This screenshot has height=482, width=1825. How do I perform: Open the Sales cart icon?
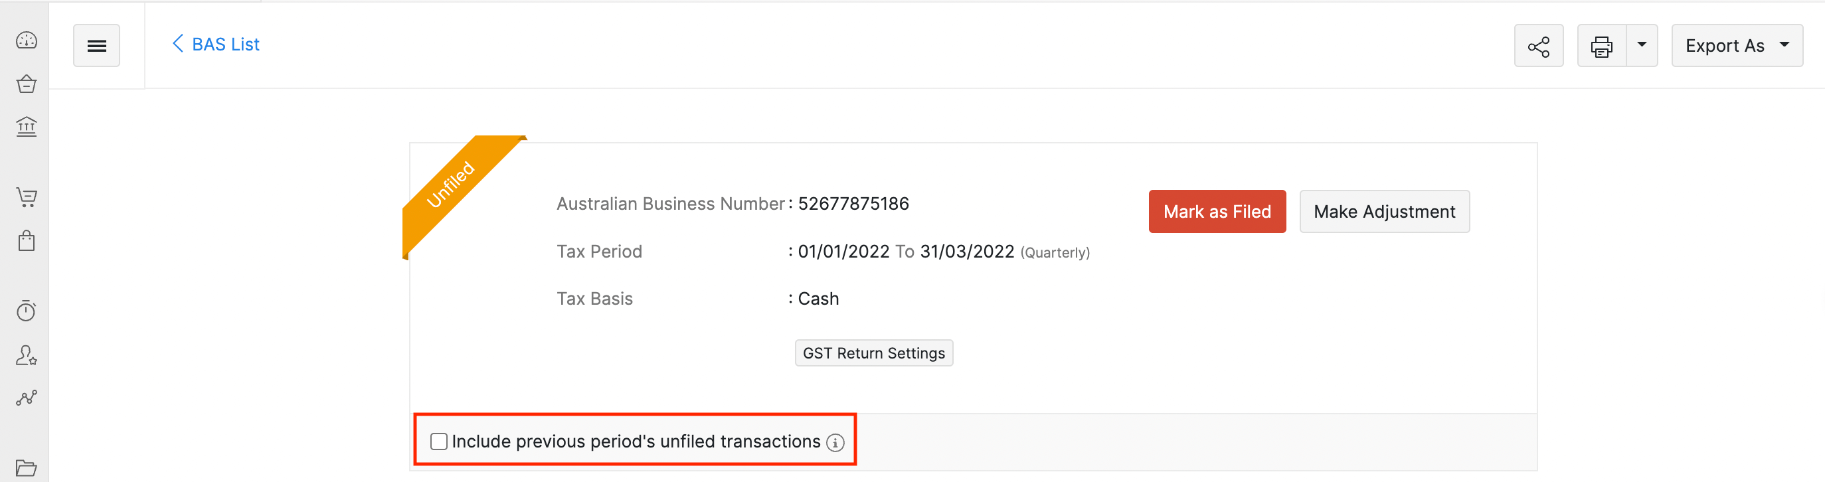[x=26, y=197]
